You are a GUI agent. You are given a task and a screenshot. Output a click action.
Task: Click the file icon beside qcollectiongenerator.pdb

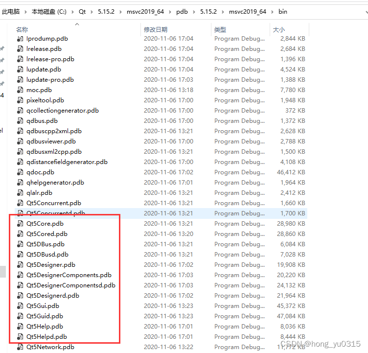coord(20,111)
